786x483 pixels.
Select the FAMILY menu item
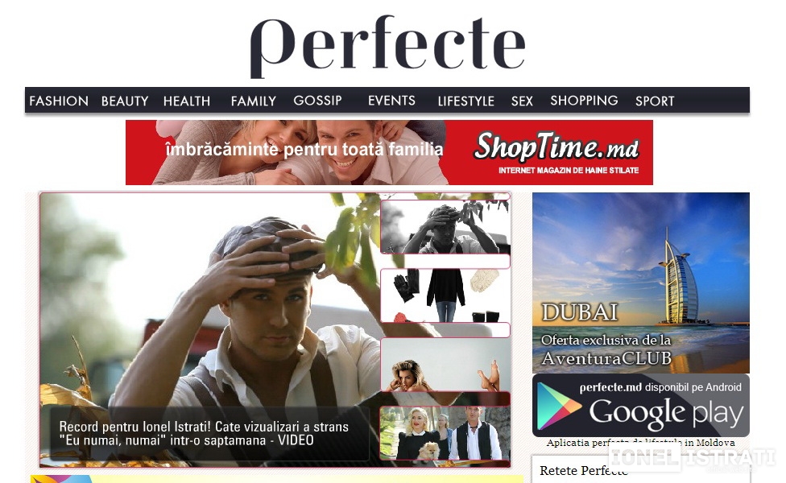[253, 101]
